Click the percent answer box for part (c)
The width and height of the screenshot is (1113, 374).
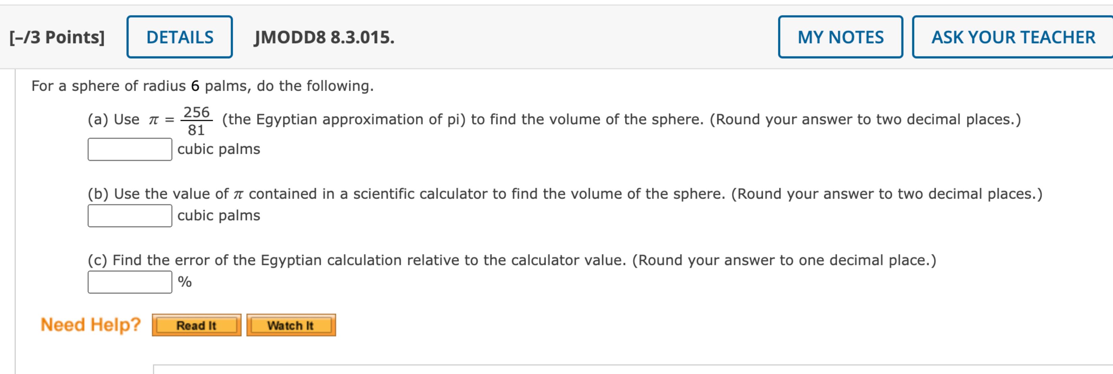pyautogui.click(x=130, y=283)
